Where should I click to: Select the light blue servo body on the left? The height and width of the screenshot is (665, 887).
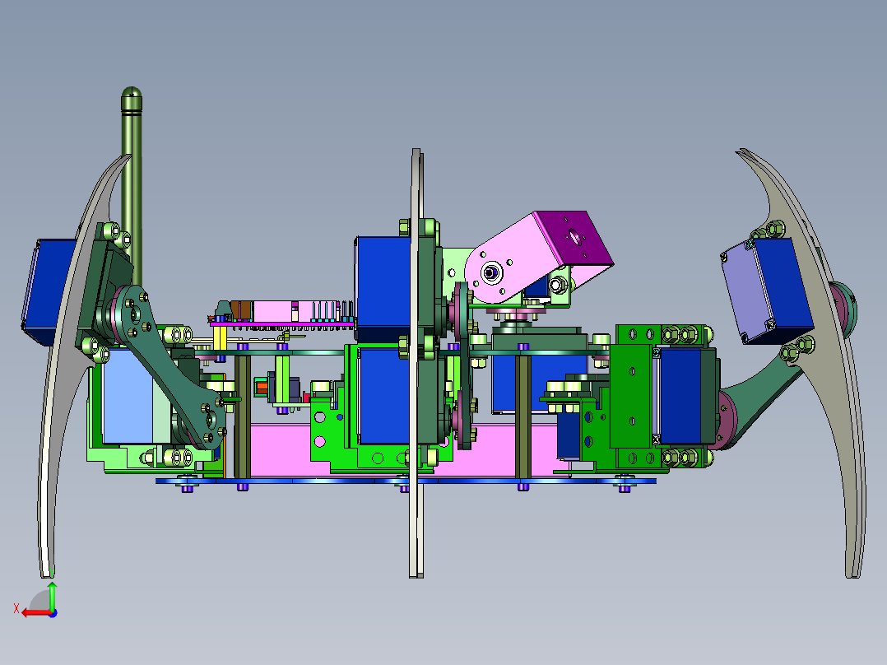coord(126,396)
